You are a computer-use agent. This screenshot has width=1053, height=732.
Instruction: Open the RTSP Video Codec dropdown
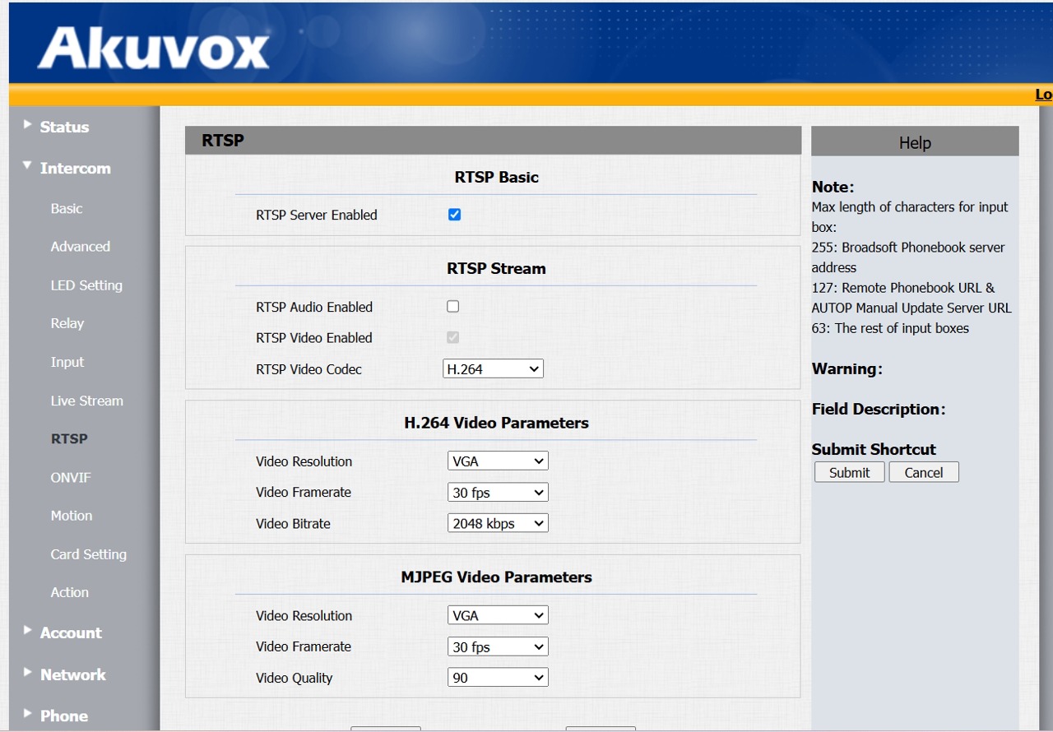493,369
